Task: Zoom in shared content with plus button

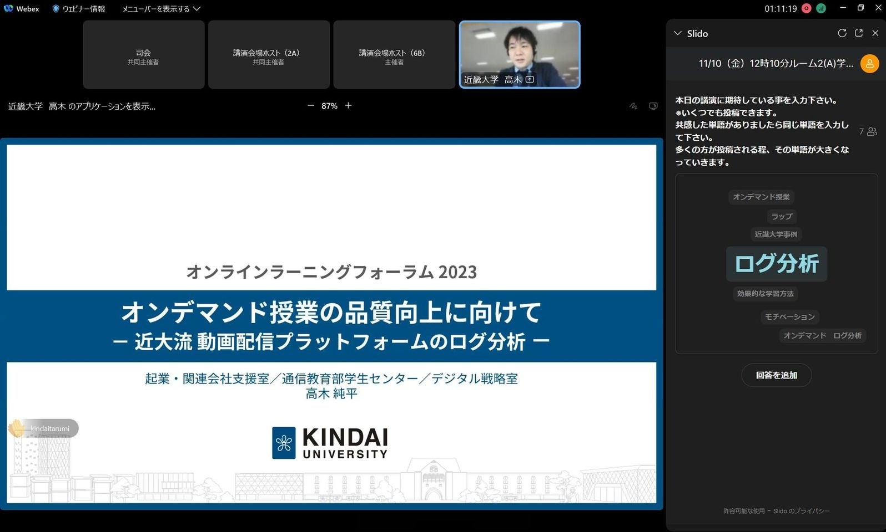Action: [x=348, y=106]
